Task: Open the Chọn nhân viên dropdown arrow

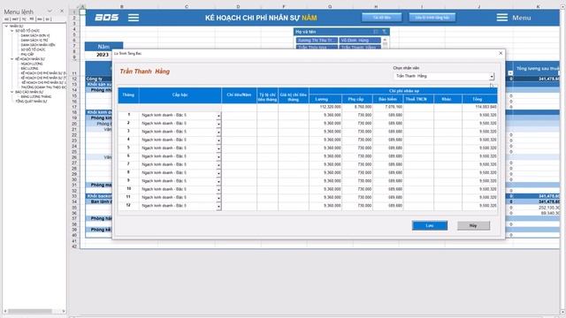Action: 492,77
